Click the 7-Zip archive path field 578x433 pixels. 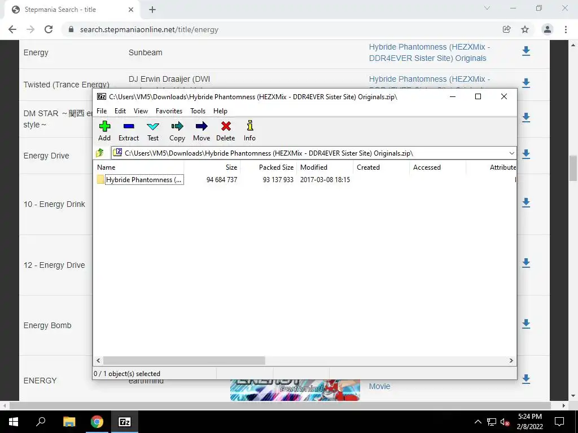(x=313, y=153)
